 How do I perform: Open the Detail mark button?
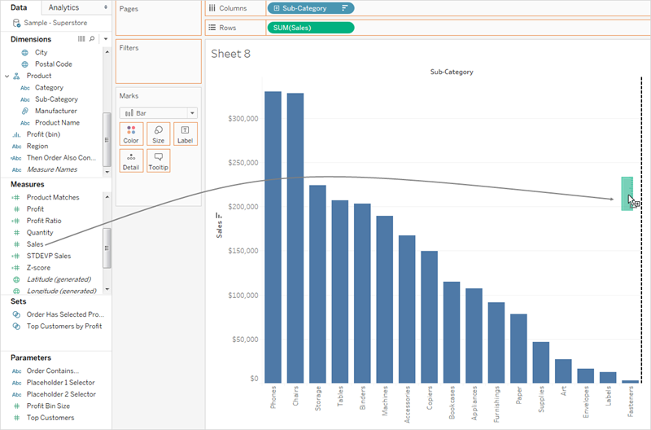pyautogui.click(x=131, y=160)
